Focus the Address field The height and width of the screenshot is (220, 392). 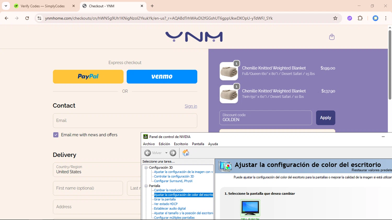(x=97, y=207)
